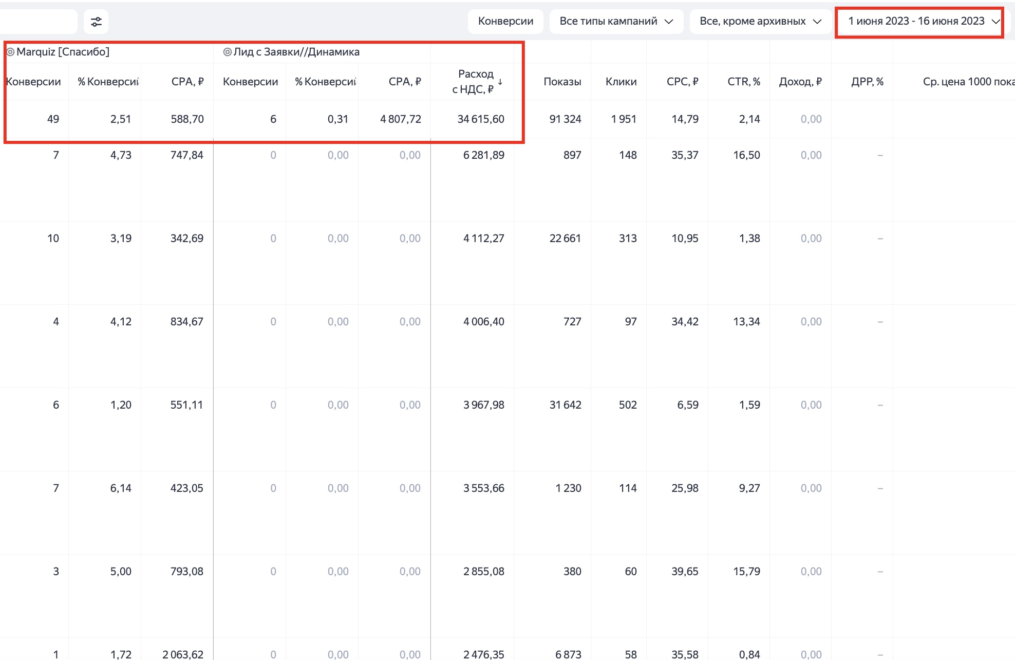Click CPA cell 342,69
Viewport: 1015px width, 660px height.
point(187,239)
